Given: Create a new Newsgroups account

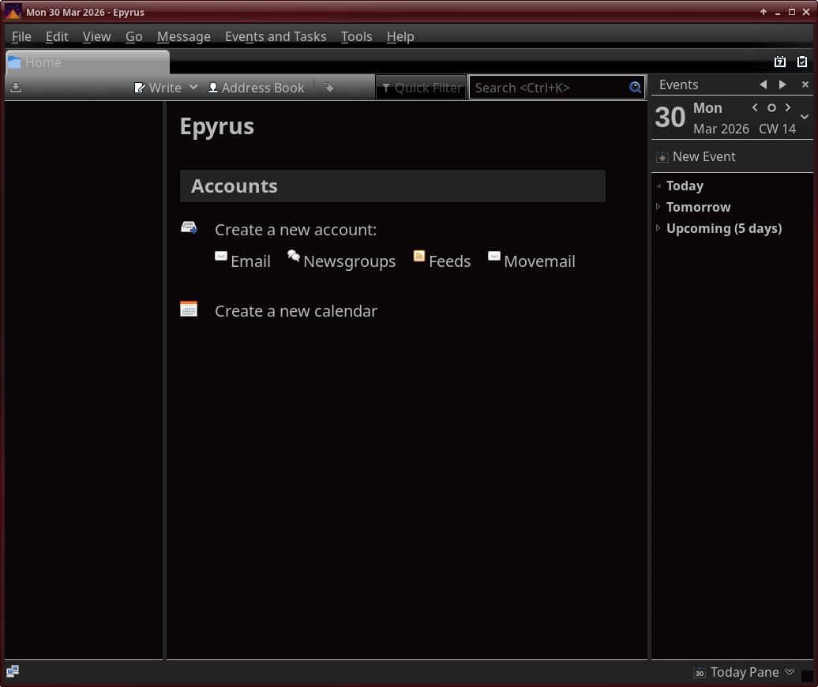Looking at the screenshot, I should click(x=342, y=261).
